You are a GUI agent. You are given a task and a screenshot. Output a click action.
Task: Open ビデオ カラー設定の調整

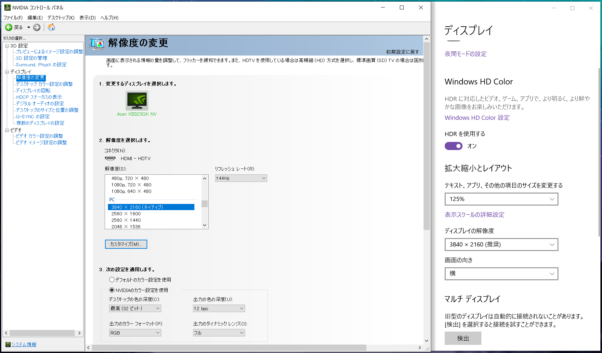pyautogui.click(x=39, y=136)
